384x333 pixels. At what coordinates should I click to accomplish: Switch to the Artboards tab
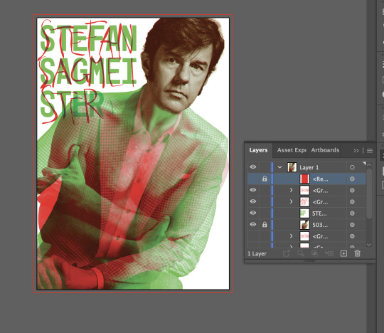pyautogui.click(x=325, y=150)
